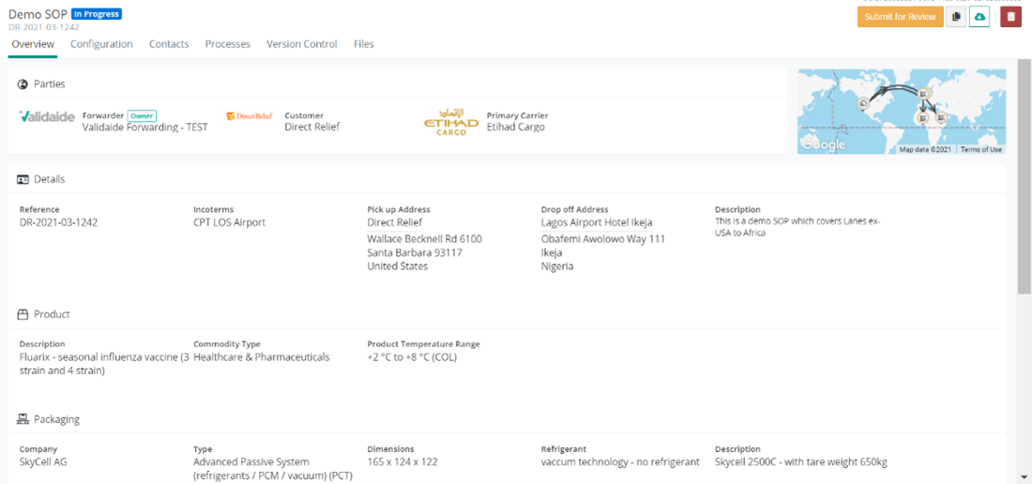Click the Skycell 2500C description text
This screenshot has width=1032, height=484.
click(x=801, y=461)
